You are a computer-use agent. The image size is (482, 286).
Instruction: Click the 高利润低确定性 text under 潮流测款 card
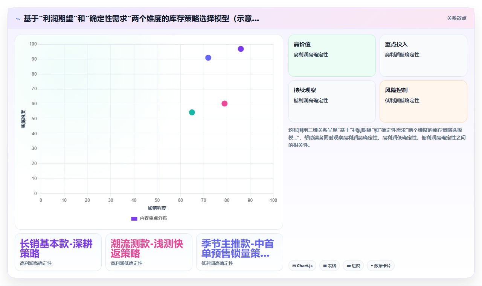(x=127, y=263)
